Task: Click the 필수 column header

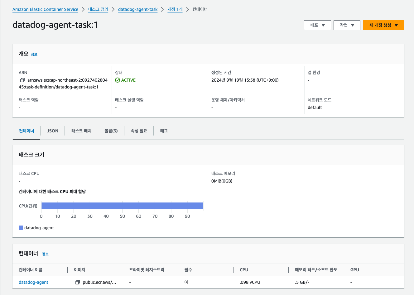Action: 188,270
